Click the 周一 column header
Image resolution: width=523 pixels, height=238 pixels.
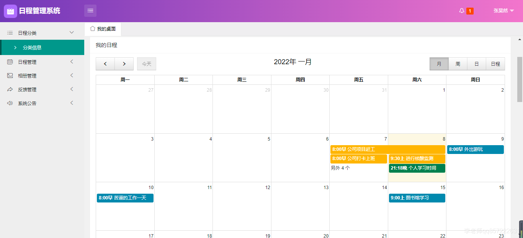(x=125, y=80)
